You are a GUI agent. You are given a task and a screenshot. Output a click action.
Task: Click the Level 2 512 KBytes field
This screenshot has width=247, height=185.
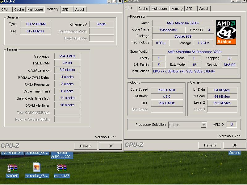click(x=222, y=103)
